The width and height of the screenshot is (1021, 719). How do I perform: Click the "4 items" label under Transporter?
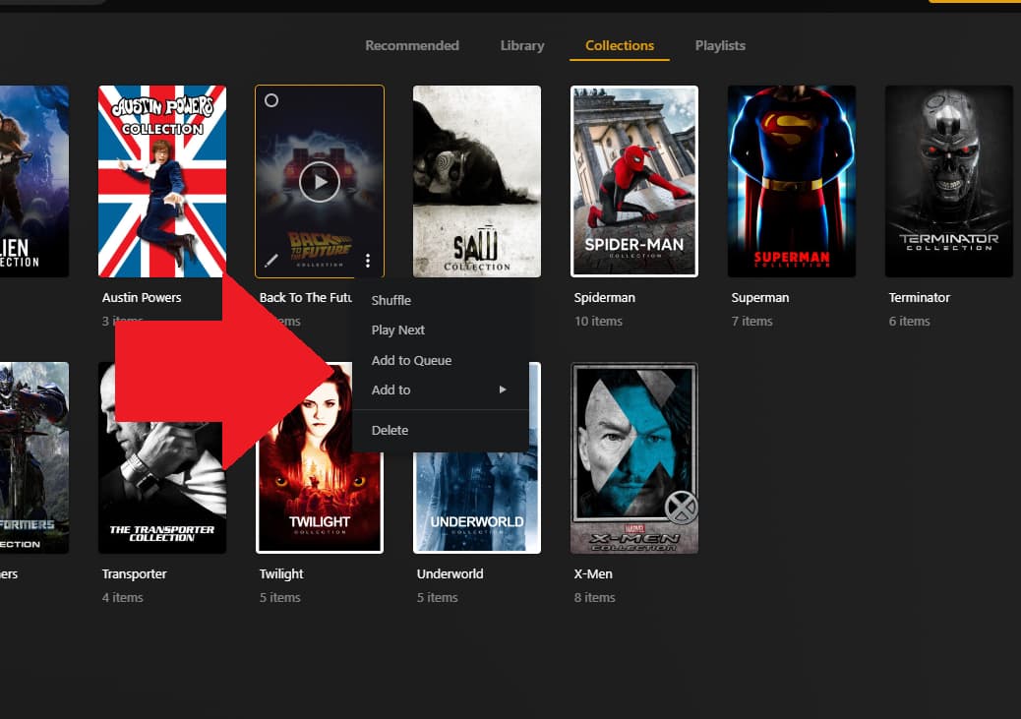122,597
